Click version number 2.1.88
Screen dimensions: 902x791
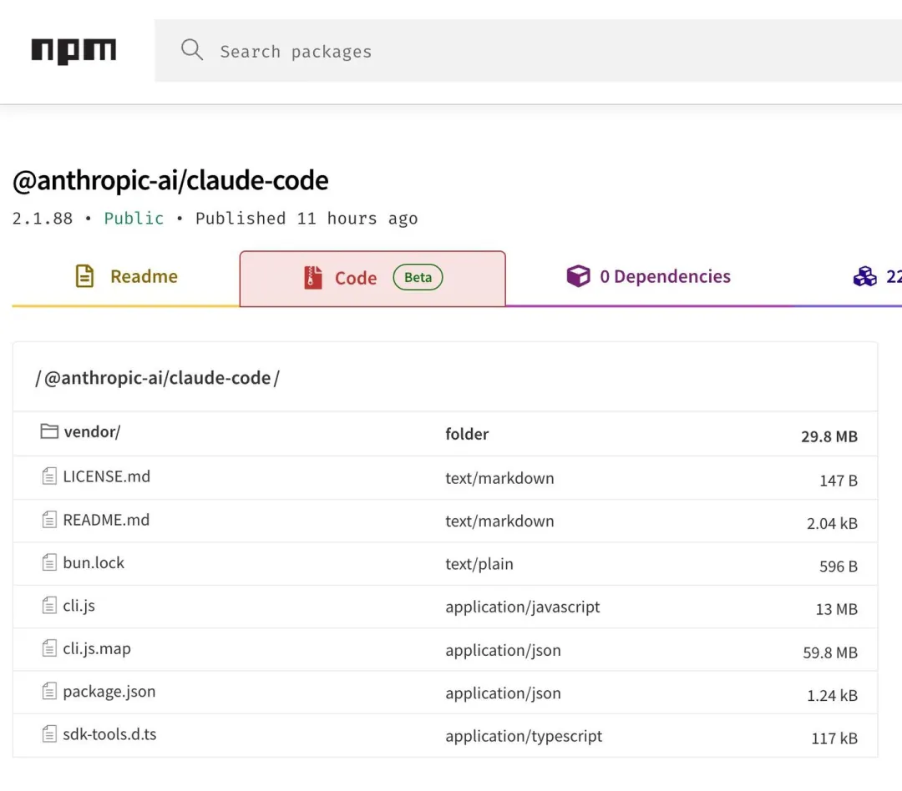coord(43,219)
